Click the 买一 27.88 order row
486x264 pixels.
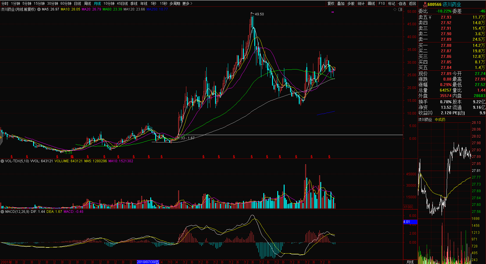click(x=452, y=45)
